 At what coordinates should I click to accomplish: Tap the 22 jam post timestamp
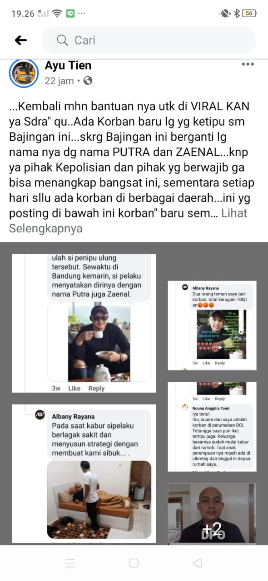(x=59, y=81)
